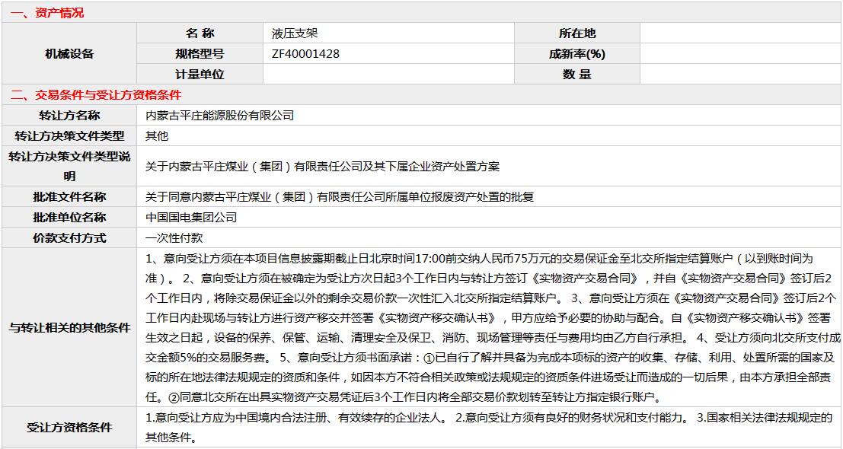Select the asset name 液压支架
Viewport: 843px width, 449px height.
[x=295, y=33]
